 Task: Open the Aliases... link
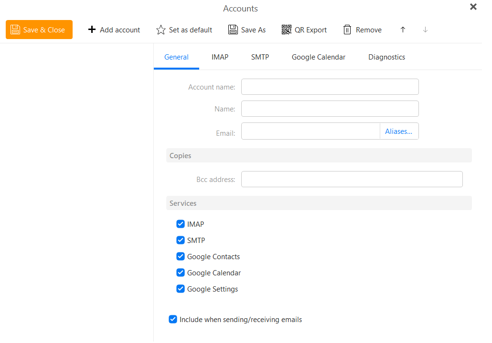pyautogui.click(x=398, y=131)
